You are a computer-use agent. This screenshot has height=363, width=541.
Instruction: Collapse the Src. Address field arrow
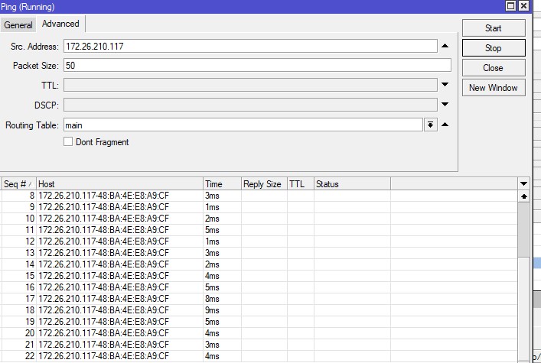tap(445, 46)
